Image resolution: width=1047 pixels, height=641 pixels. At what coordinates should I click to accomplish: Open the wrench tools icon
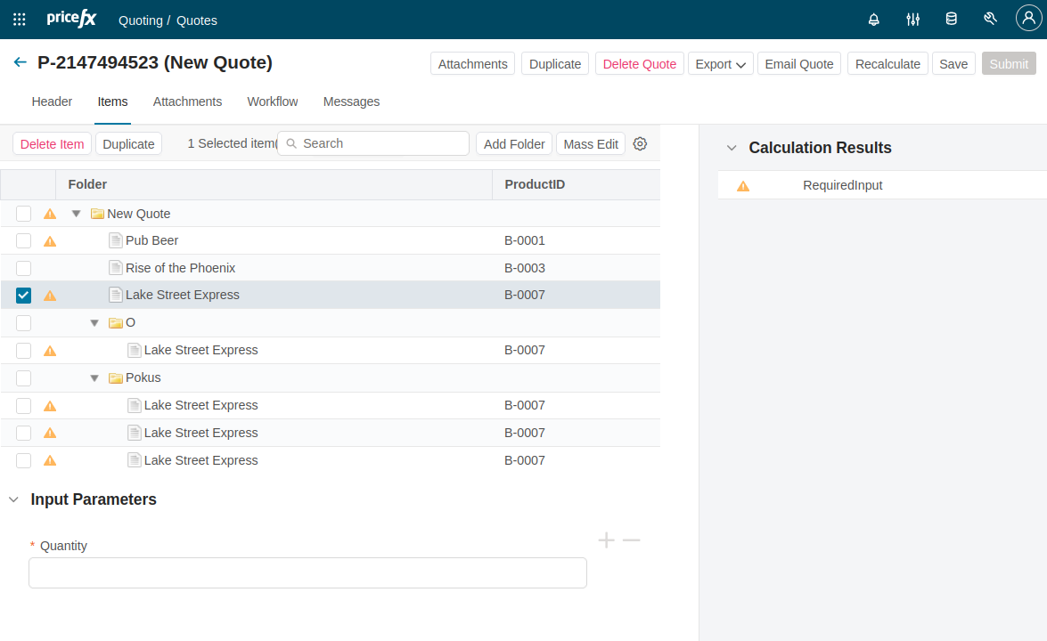(990, 20)
